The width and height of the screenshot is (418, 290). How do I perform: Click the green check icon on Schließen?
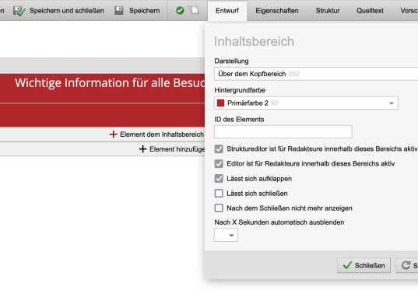point(347,265)
